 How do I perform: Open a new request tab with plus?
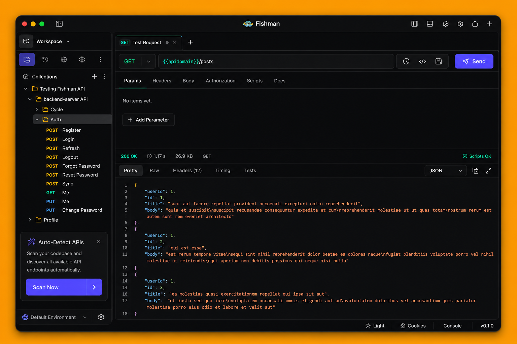[191, 42]
